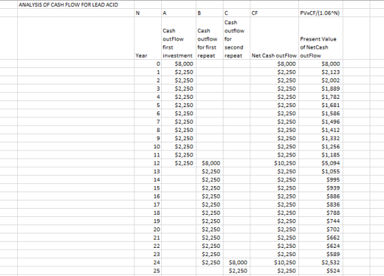
Task: Click the $8,000 first investment cell in year 0
Action: point(178,64)
